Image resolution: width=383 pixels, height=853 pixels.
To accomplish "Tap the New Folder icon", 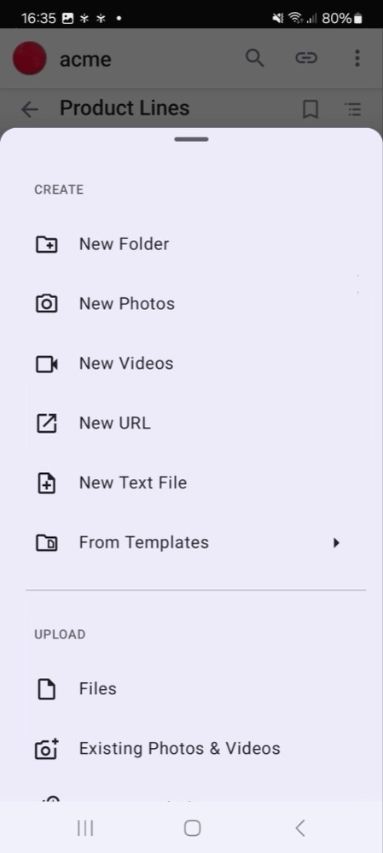I will pyautogui.click(x=46, y=244).
